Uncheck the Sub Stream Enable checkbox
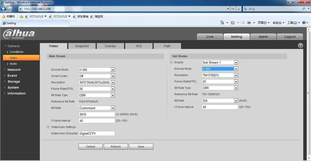The width and height of the screenshot is (311, 161). 171,62
